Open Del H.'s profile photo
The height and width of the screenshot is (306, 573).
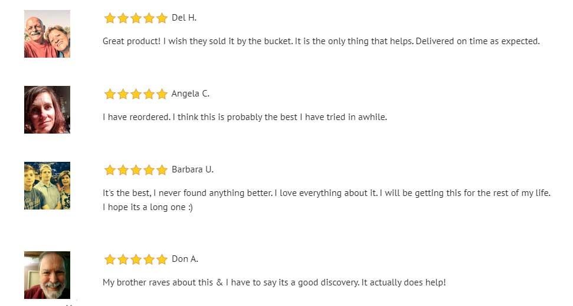(47, 34)
